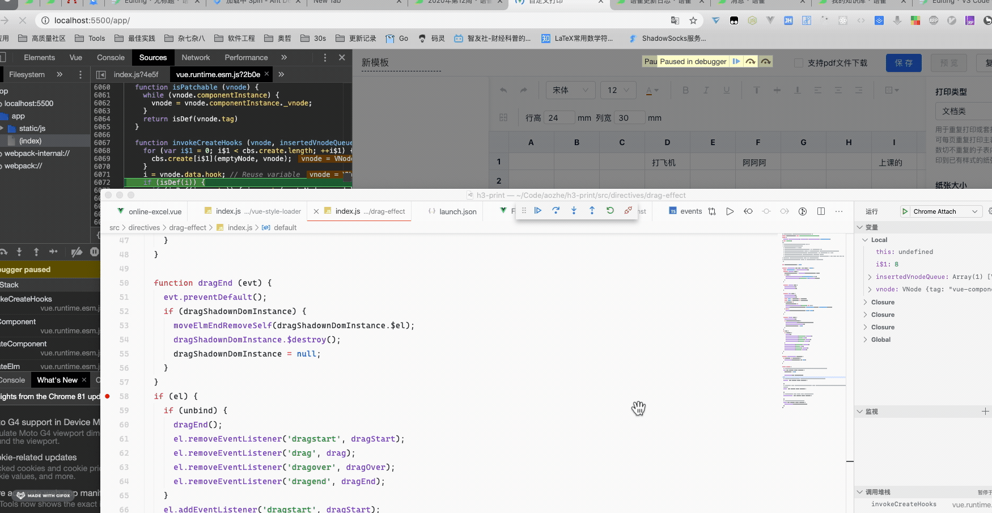This screenshot has width=992, height=513.
Task: Collapse the 调用堆栈 section
Action: coord(860,492)
